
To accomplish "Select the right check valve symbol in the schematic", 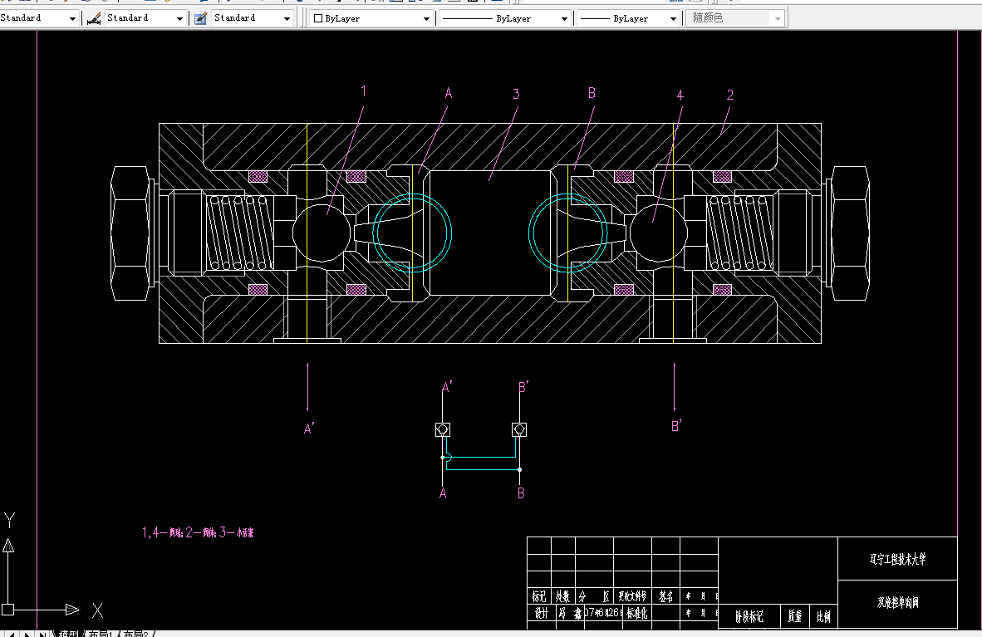I will (x=519, y=429).
